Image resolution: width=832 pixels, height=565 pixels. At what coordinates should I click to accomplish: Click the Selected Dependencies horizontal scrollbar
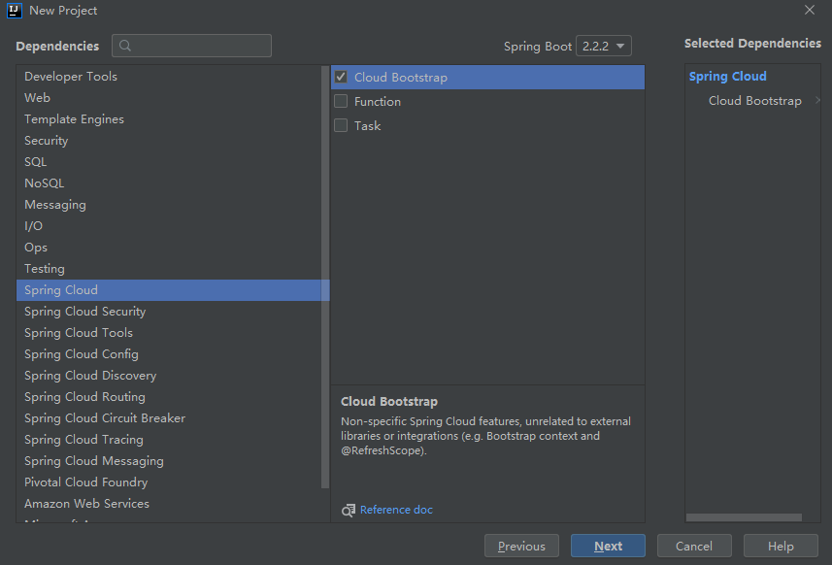tap(744, 517)
